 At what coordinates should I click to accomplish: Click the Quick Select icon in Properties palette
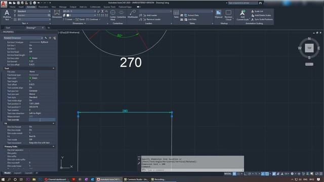pyautogui.click(x=55, y=38)
